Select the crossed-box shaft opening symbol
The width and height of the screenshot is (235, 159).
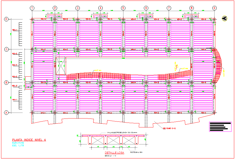61,66
